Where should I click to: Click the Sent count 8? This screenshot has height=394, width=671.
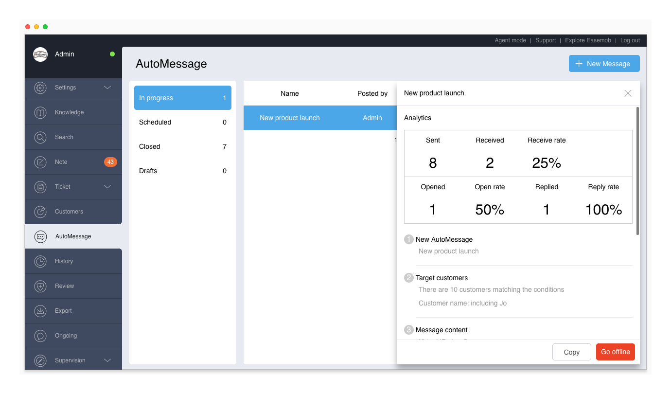433,163
